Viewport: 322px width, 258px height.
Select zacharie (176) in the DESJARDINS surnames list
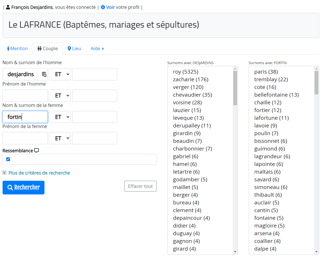[x=191, y=80]
